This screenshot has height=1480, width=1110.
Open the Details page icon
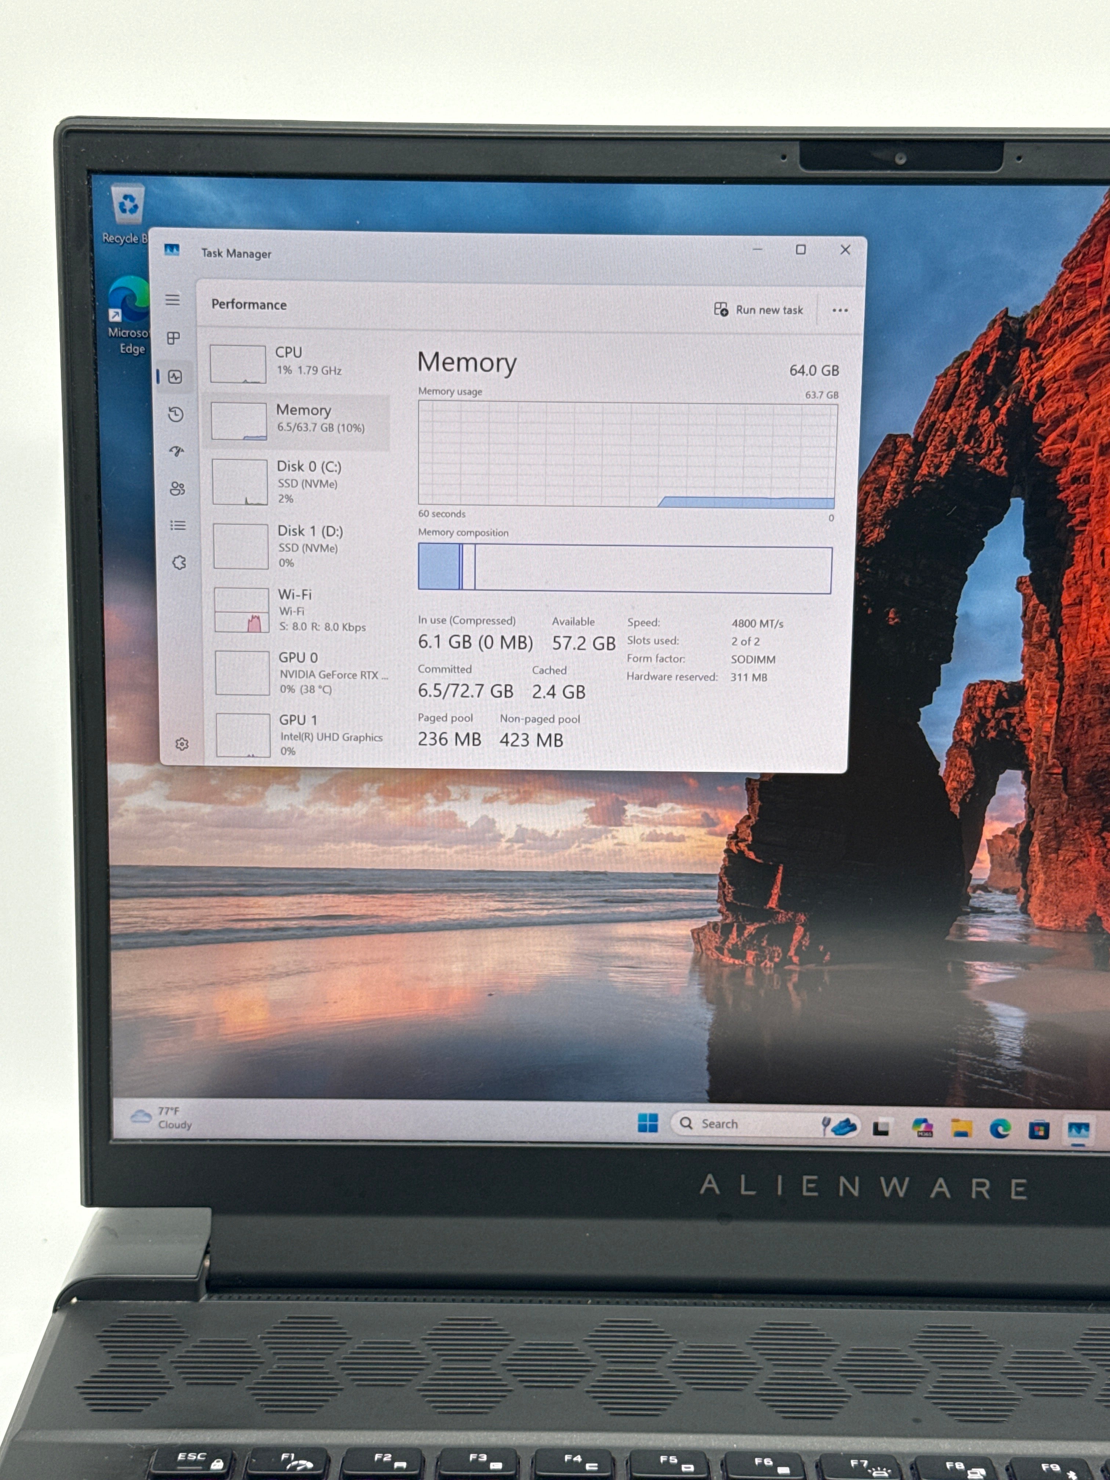[178, 525]
